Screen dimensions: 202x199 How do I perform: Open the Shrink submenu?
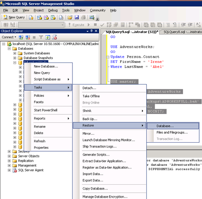tap(110, 111)
